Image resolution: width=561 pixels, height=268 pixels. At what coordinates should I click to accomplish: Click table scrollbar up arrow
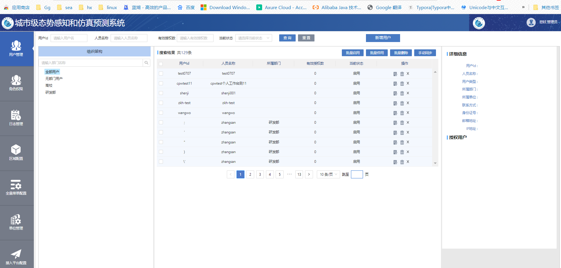click(435, 72)
